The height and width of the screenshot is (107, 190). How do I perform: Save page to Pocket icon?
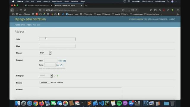(133, 10)
